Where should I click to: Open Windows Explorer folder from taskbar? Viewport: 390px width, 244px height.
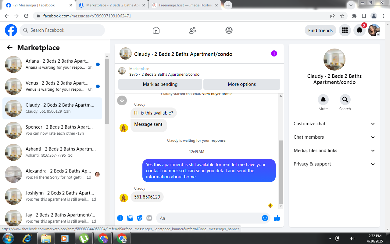tap(46, 238)
